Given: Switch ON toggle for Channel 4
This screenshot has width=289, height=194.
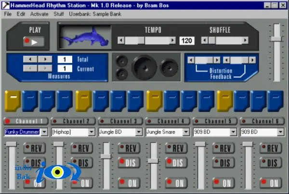Looking at the screenshot, I should pyautogui.click(x=176, y=183).
